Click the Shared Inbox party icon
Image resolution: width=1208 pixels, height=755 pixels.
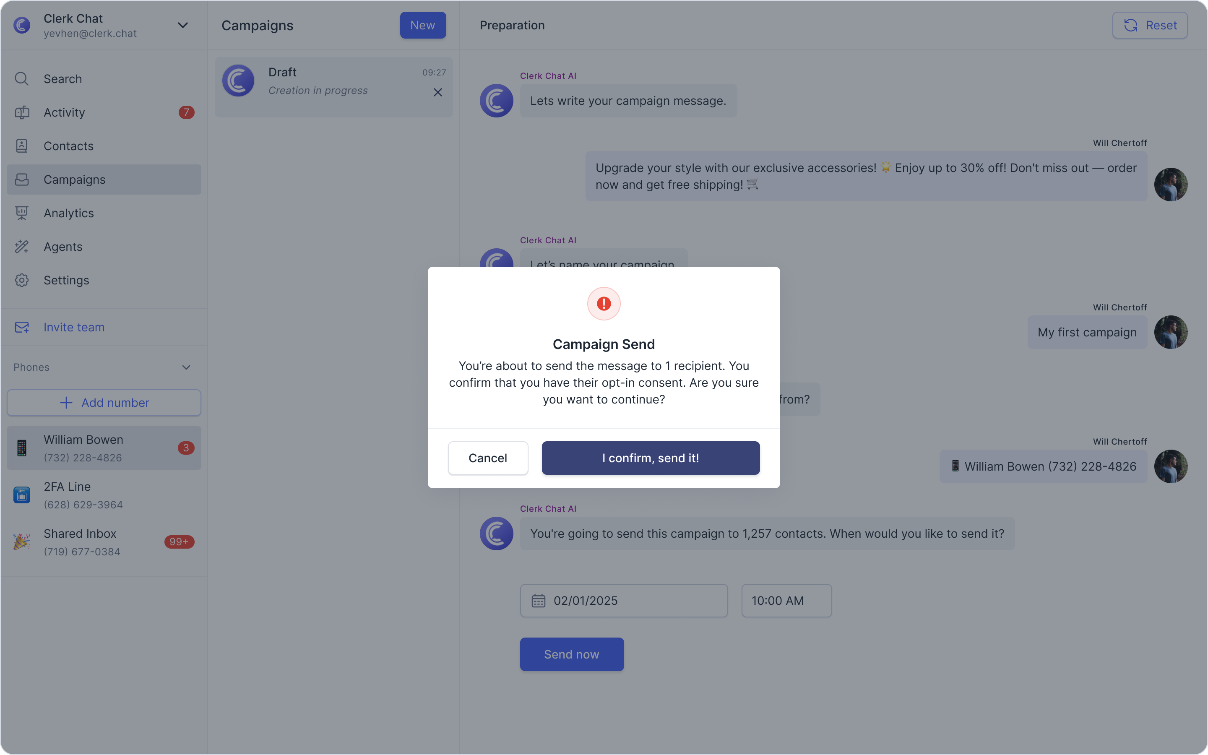21,542
